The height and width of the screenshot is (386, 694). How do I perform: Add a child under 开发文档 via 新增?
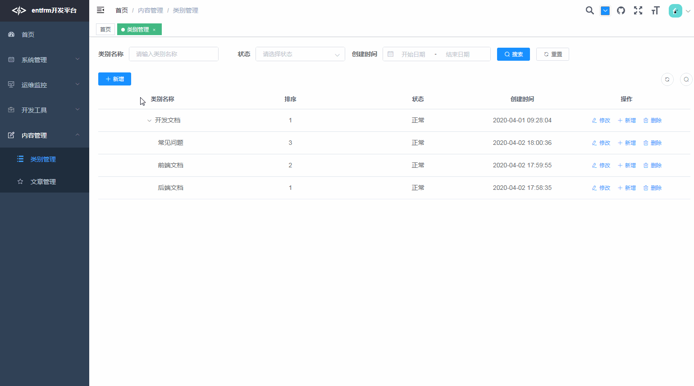pyautogui.click(x=627, y=120)
